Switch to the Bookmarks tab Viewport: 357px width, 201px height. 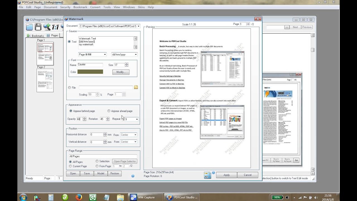35,36
